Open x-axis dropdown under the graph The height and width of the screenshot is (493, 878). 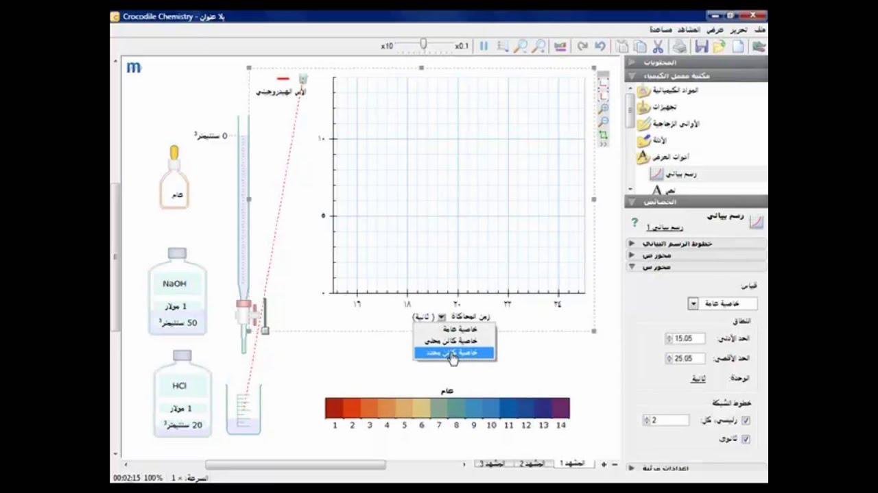pyautogui.click(x=442, y=317)
